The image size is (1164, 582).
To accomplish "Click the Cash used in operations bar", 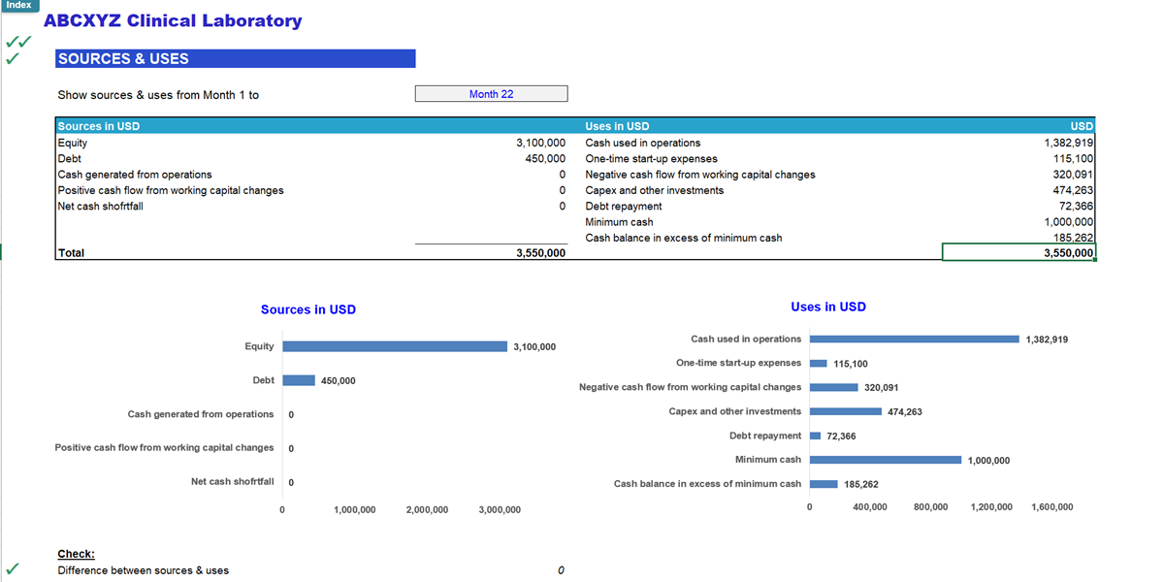I will point(912,339).
